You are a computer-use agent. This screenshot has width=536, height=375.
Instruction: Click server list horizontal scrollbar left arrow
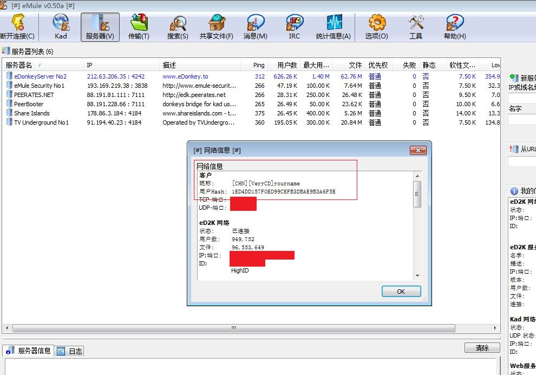(x=7, y=328)
